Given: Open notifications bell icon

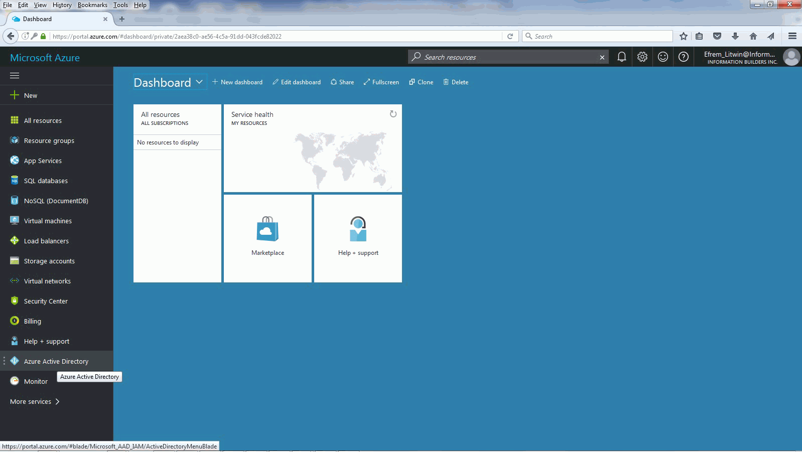Looking at the screenshot, I should click(622, 57).
